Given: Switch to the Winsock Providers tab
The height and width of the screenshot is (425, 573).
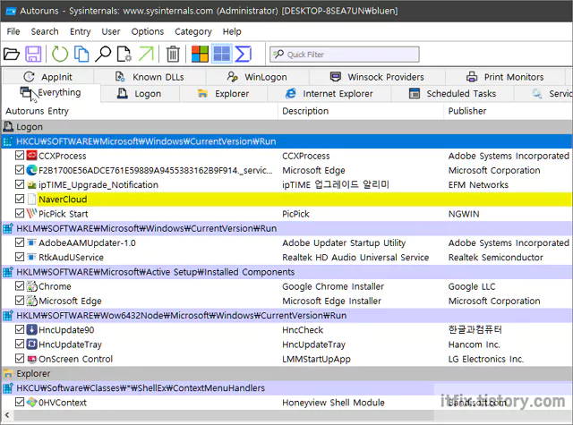Looking at the screenshot, I should (377, 77).
